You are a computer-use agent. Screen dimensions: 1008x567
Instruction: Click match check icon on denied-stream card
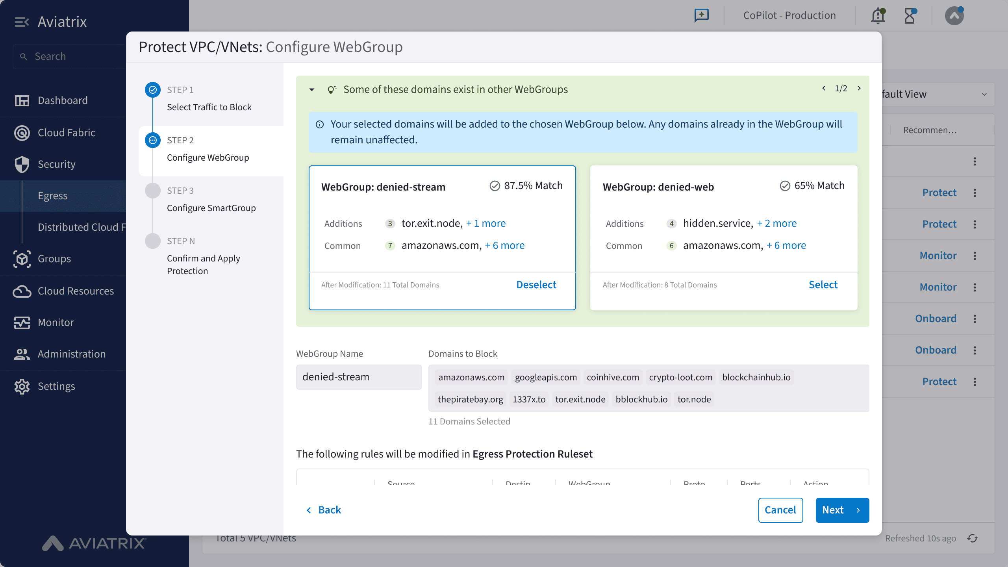[495, 186]
